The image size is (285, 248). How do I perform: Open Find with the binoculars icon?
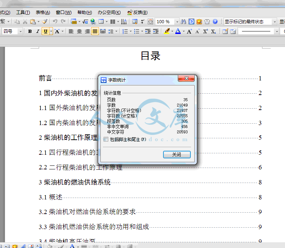(184, 22)
